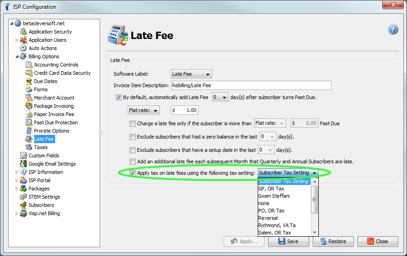This screenshot has height=256, width=407.
Task: Click the Google Email Settings icon
Action: (x=23, y=164)
